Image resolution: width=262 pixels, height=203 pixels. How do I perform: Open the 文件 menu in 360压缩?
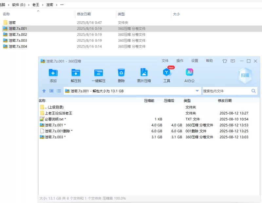tap(165, 61)
